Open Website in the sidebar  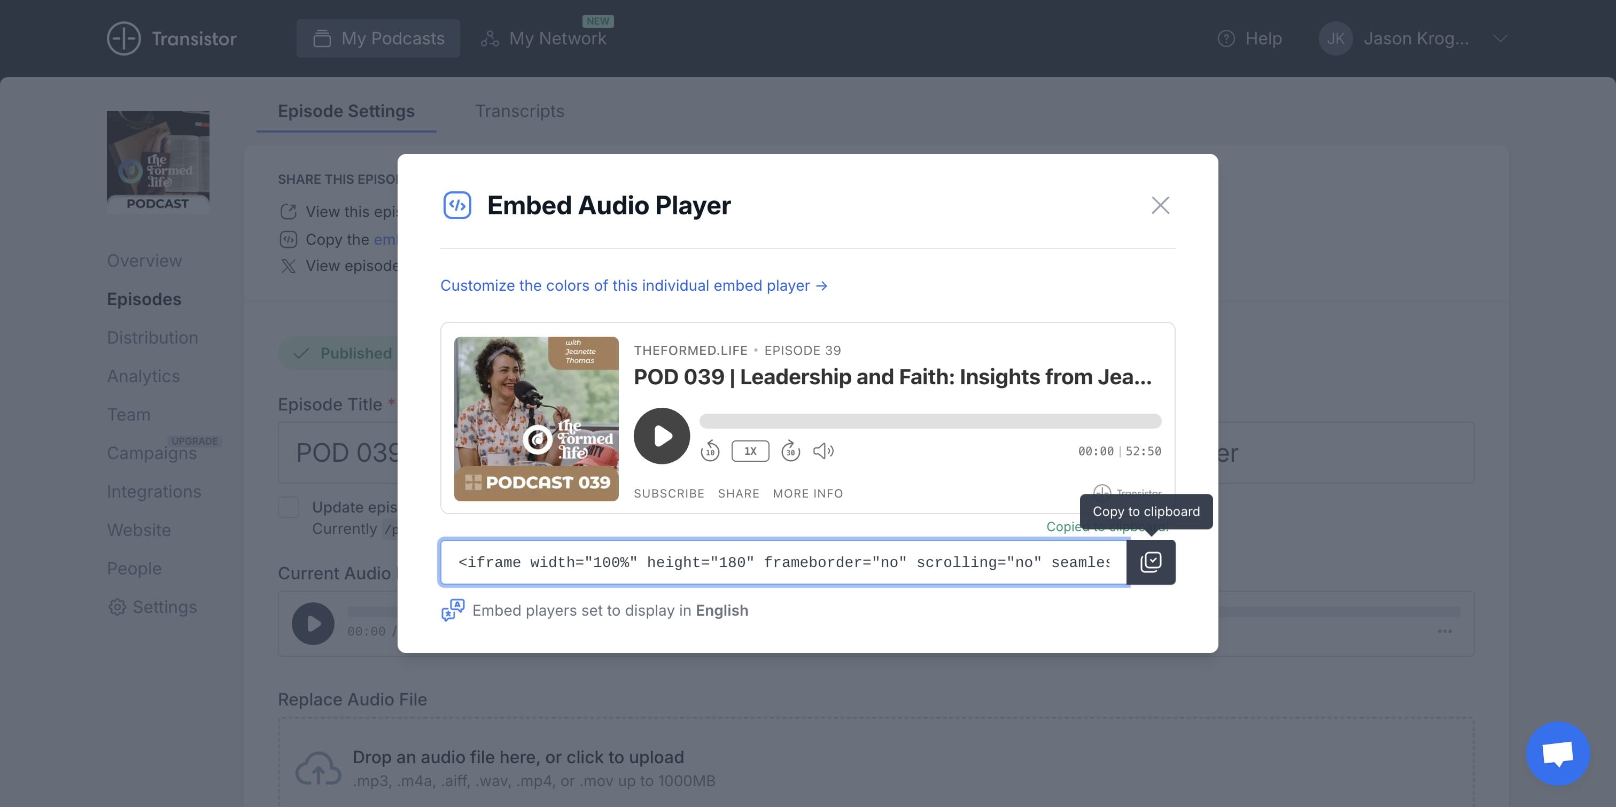coord(138,530)
